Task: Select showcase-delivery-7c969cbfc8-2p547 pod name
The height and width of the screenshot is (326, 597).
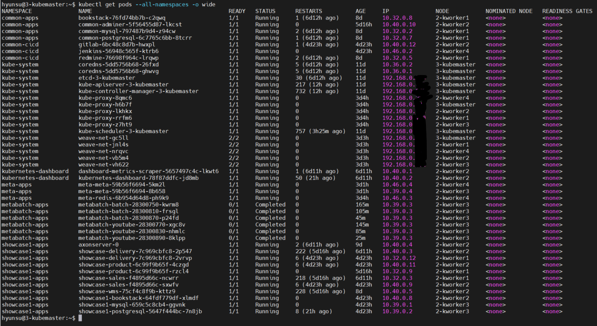Action: click(135, 251)
